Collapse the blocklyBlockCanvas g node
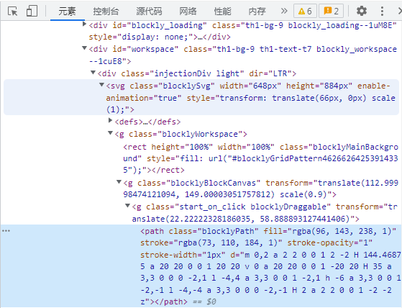This screenshot has height=308, width=402. [119, 182]
